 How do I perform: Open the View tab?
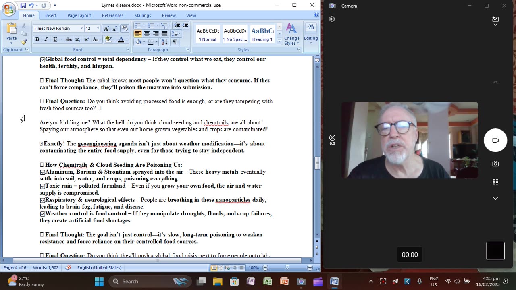click(x=191, y=15)
